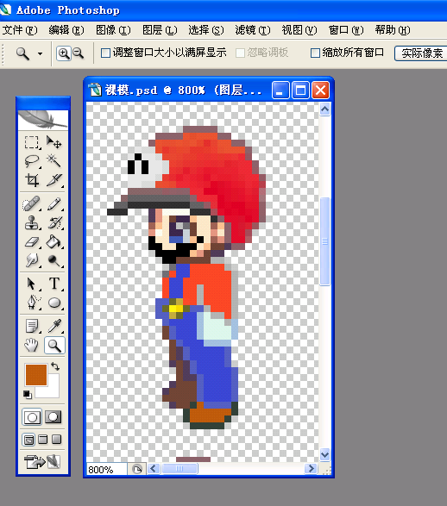Click the horizontal scrollbar left arrow
This screenshot has width=447, height=506.
[154, 469]
